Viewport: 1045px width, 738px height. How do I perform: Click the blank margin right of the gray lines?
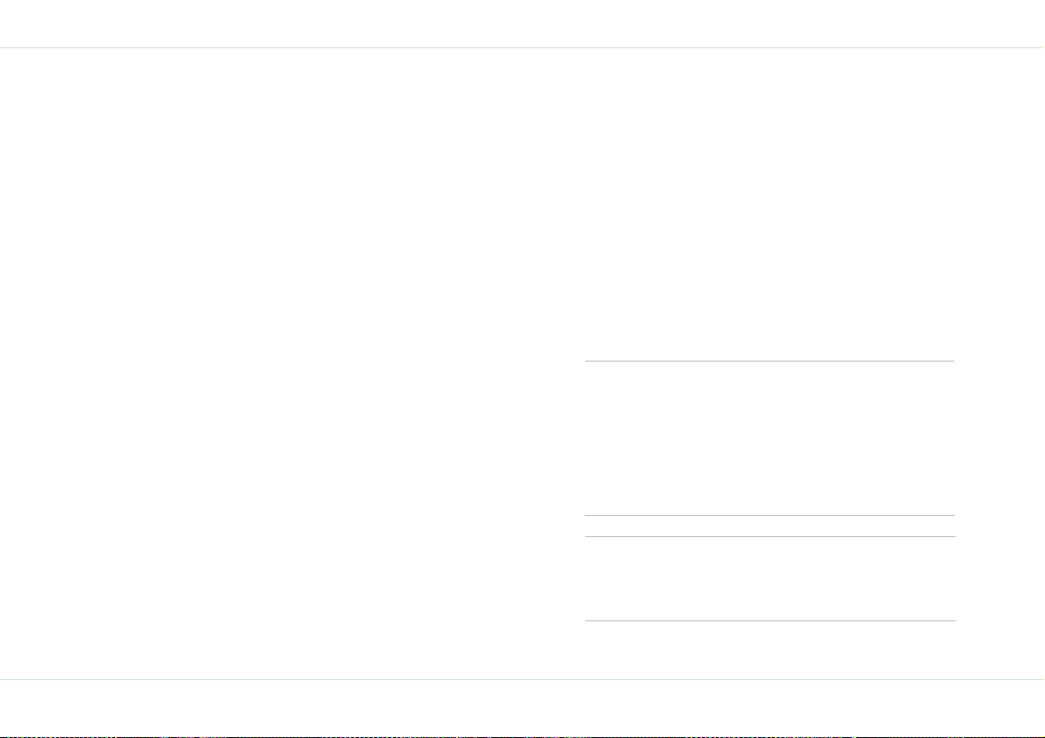(x=999, y=363)
